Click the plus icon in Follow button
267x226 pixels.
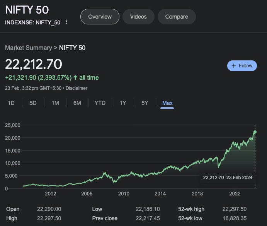point(234,66)
